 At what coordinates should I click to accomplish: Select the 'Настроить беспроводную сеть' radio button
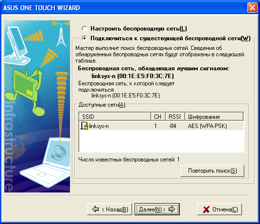(x=85, y=29)
